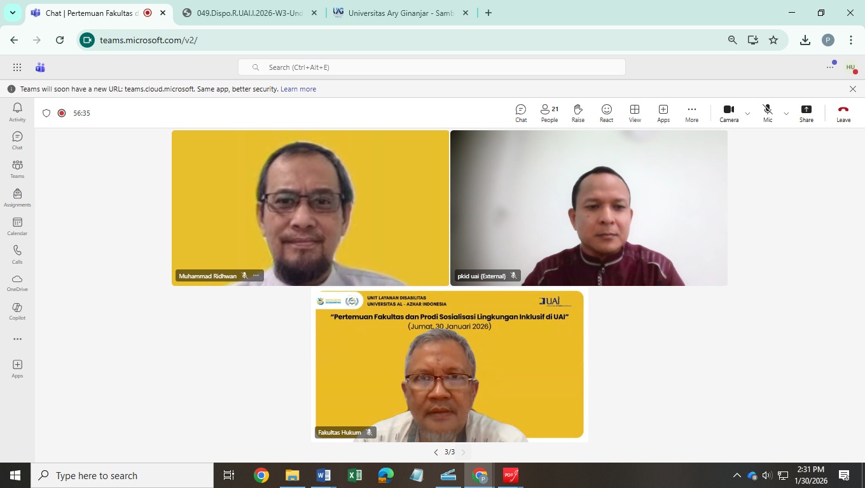Show the People participants list

549,113
